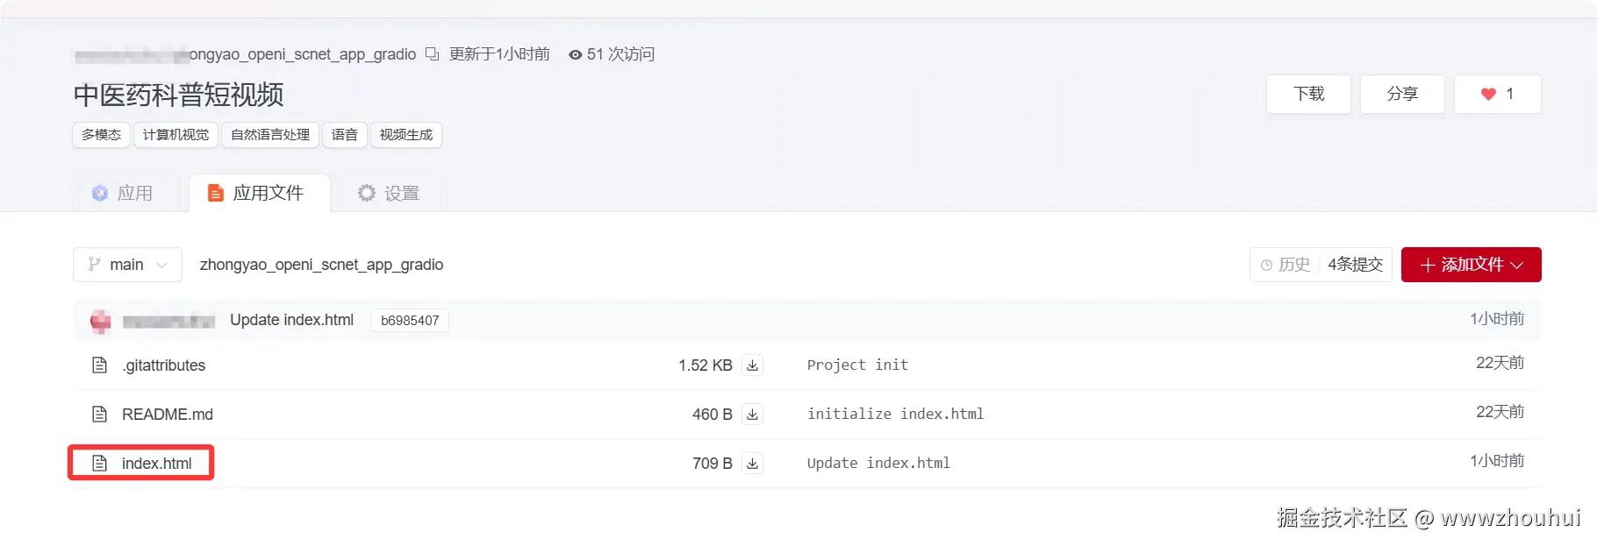Switch to the 应用 tab
The image size is (1597, 546).
coord(123,193)
